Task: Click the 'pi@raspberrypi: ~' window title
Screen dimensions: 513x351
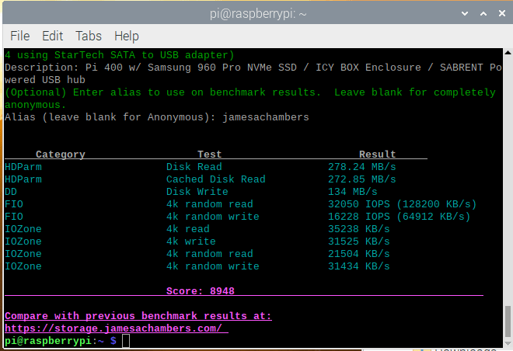Action: click(258, 14)
